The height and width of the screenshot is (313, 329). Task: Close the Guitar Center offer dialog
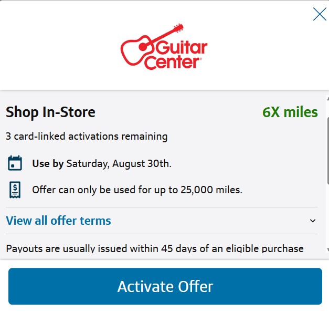pos(320,14)
